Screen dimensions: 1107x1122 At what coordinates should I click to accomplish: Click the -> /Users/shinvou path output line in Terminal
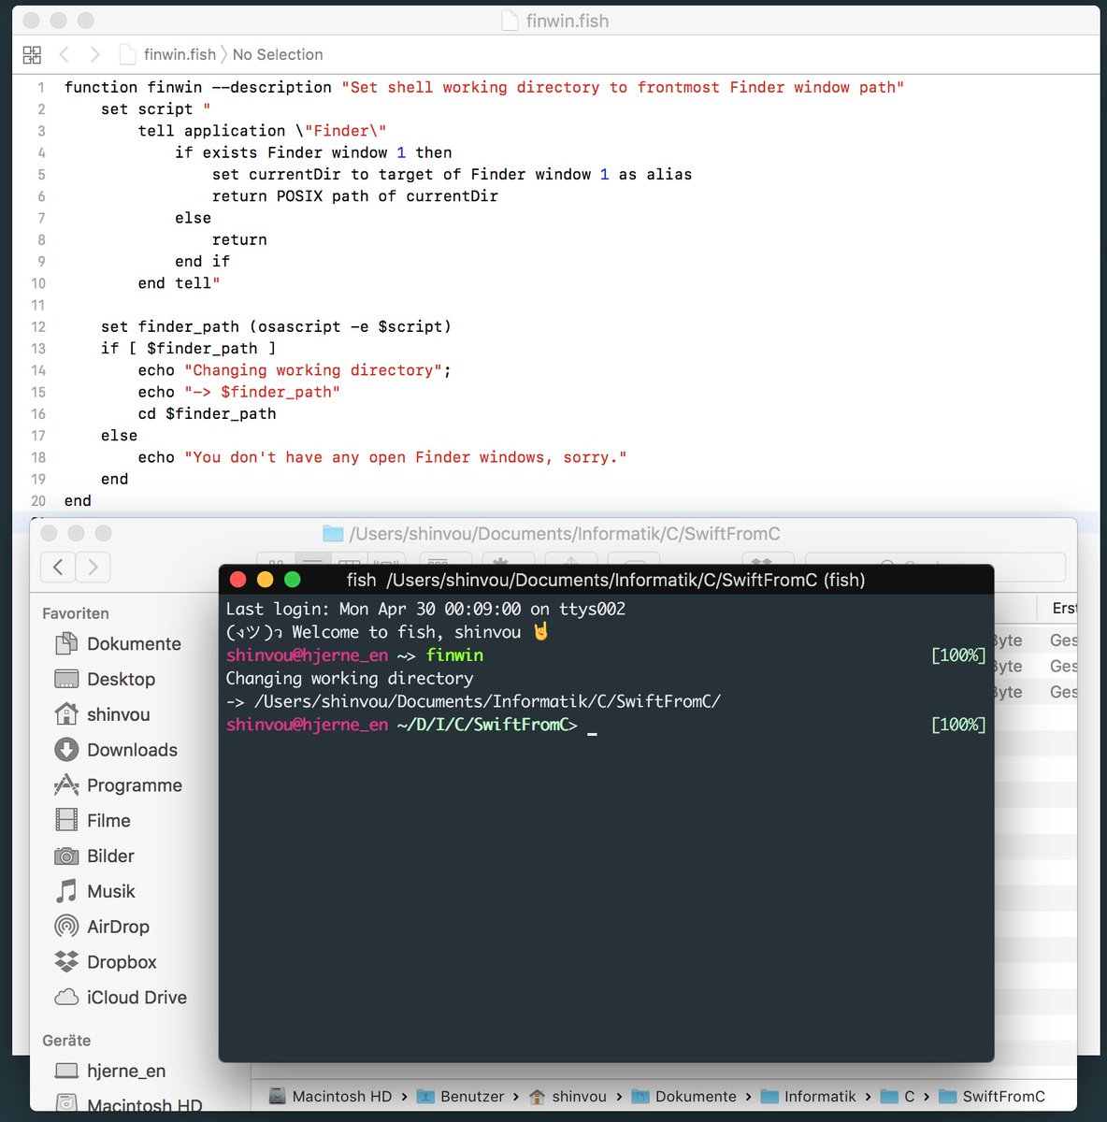[x=473, y=701]
